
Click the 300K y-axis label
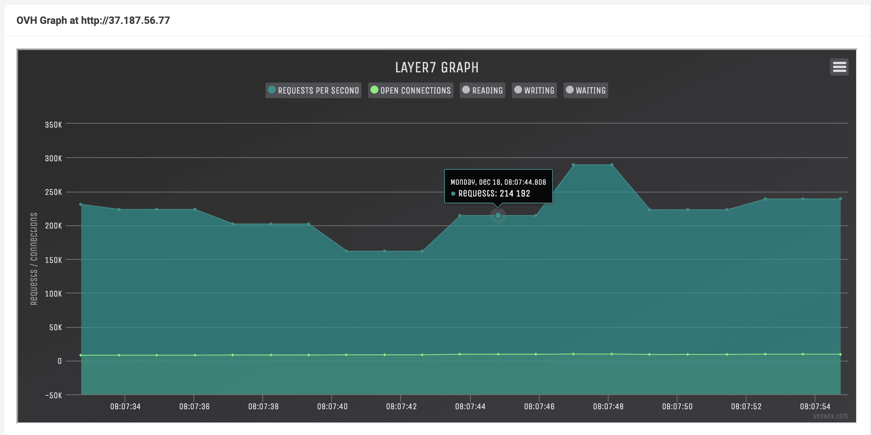pos(53,158)
